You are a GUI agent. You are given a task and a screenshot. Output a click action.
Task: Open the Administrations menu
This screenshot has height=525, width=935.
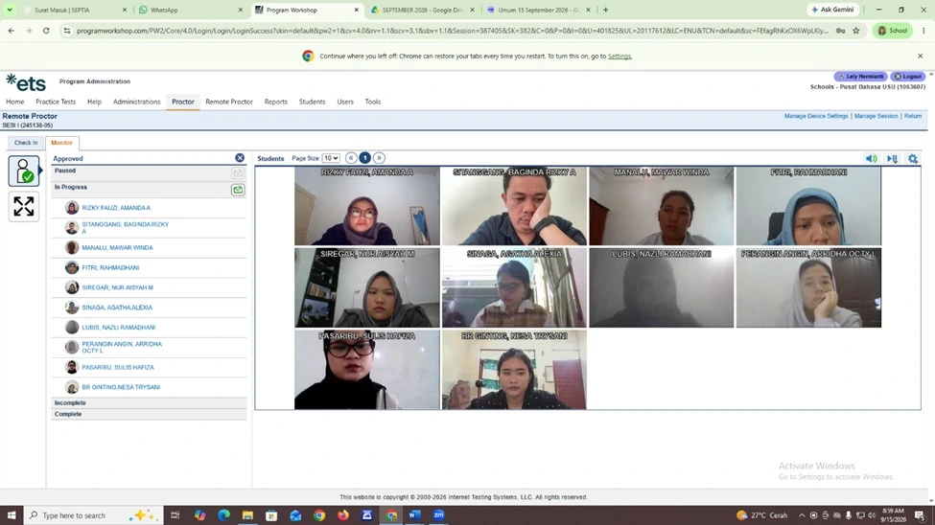[136, 102]
